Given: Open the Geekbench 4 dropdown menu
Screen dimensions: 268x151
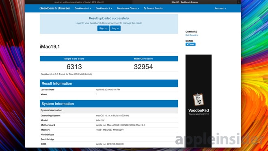Looking at the screenshot, I should point(83,9).
